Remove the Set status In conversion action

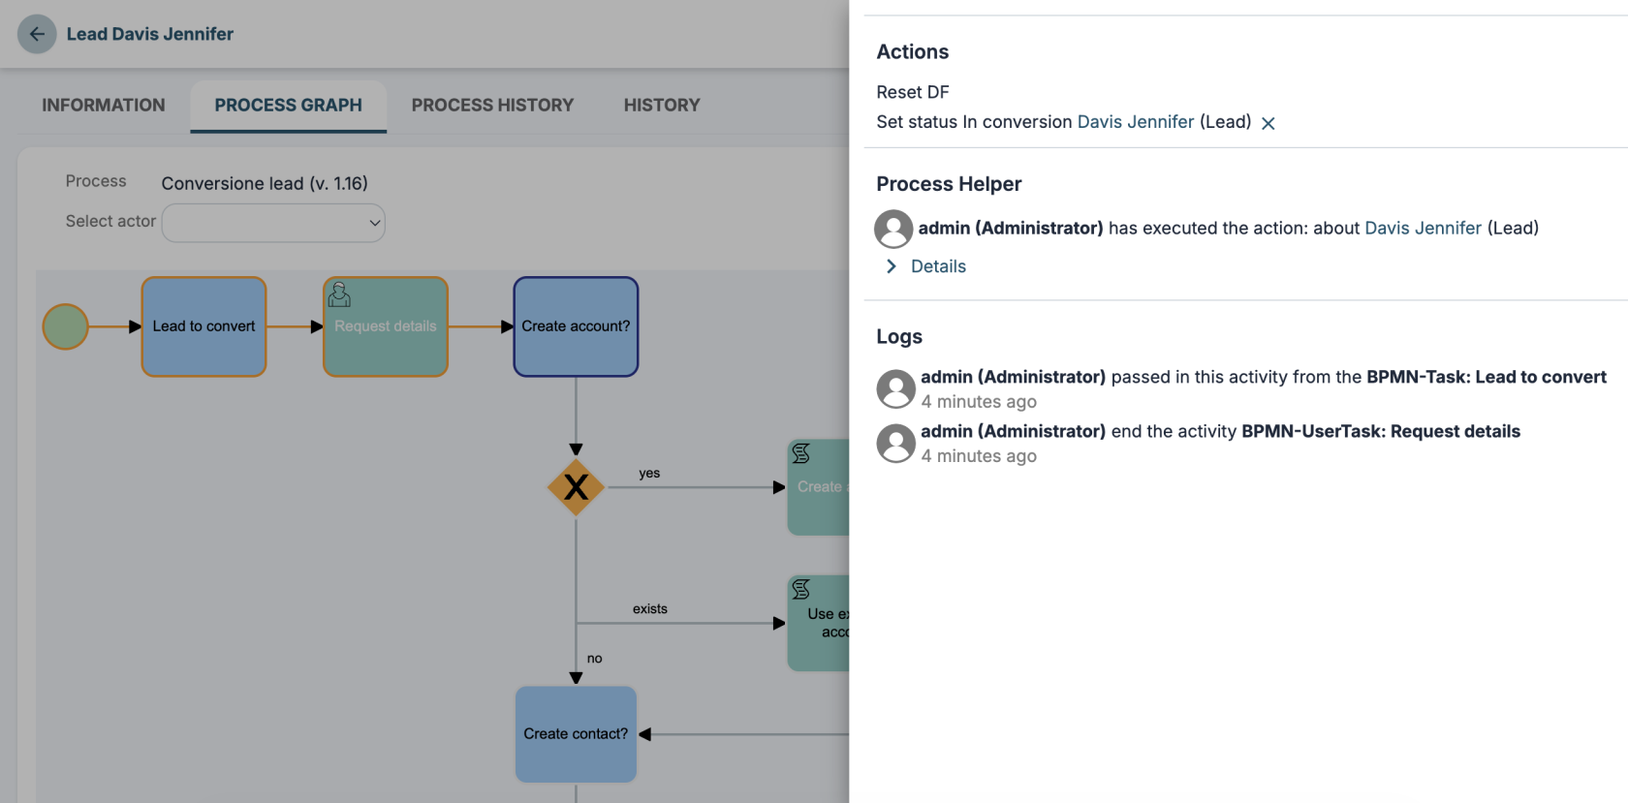[x=1268, y=123]
